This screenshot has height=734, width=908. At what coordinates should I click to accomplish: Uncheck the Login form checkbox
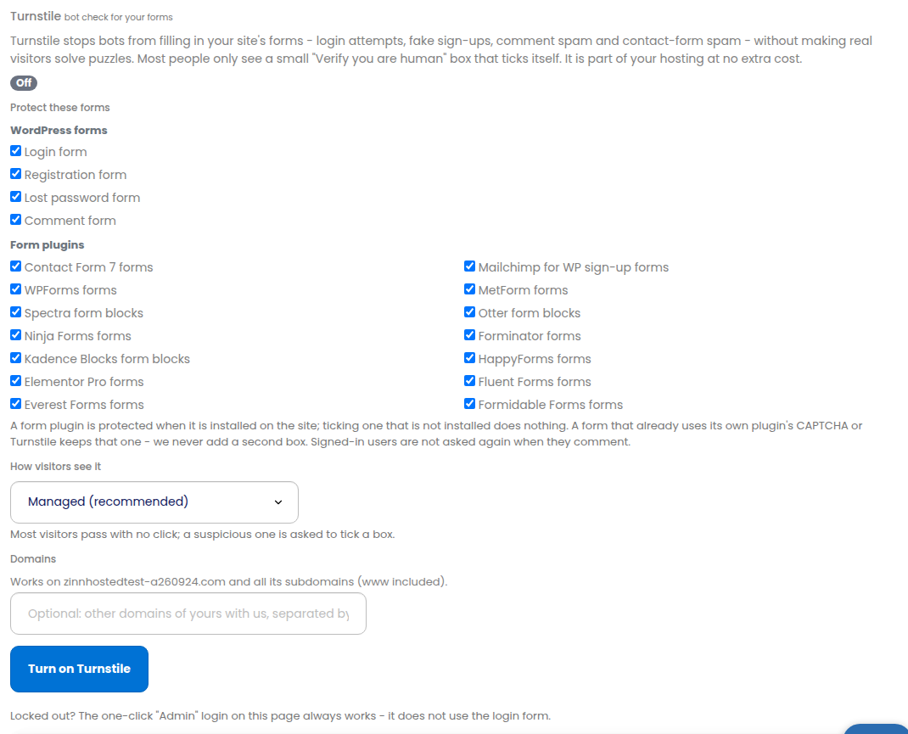pos(15,151)
